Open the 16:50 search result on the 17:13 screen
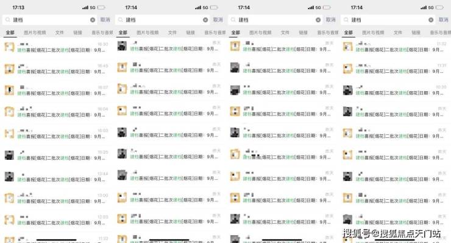This screenshot has height=243, width=451. [56, 47]
